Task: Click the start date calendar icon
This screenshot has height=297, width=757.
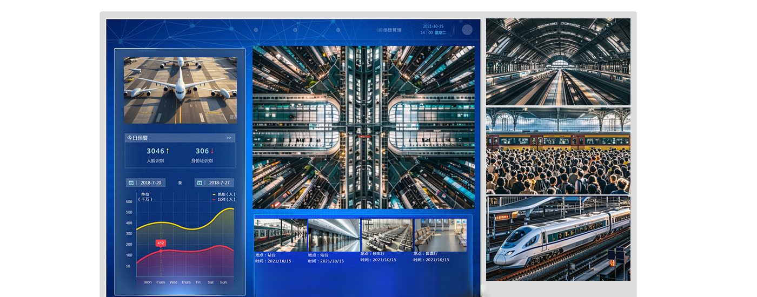Action: point(131,183)
